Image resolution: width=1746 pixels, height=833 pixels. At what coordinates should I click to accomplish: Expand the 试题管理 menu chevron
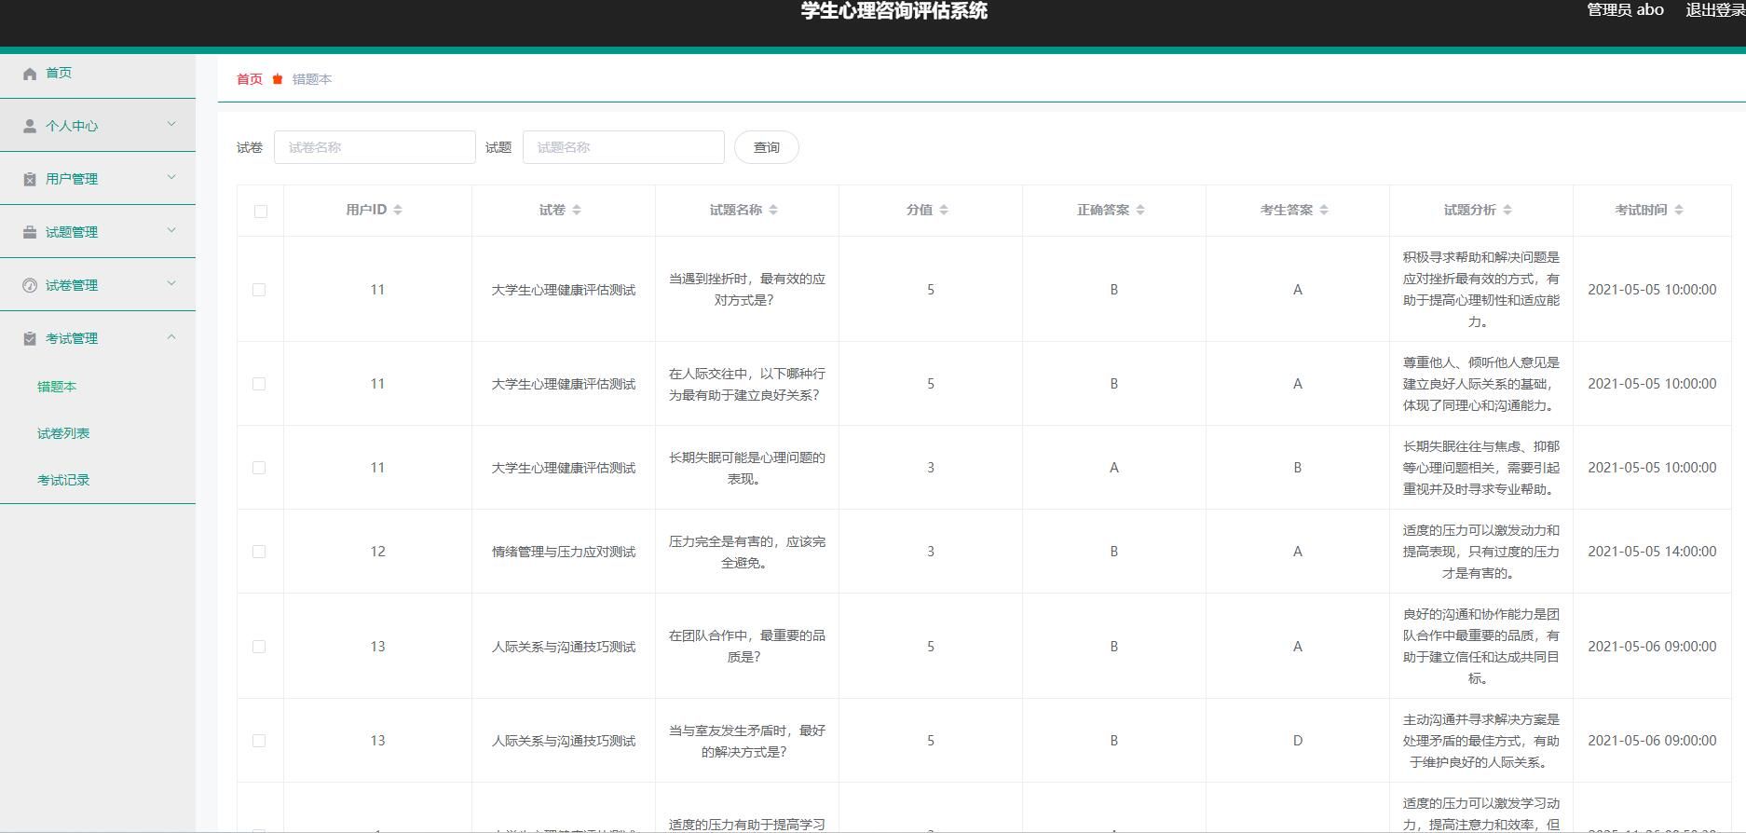[x=171, y=230]
